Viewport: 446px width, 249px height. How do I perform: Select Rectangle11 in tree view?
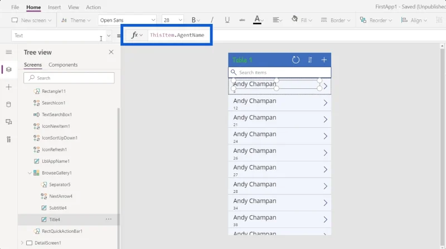[x=54, y=91]
